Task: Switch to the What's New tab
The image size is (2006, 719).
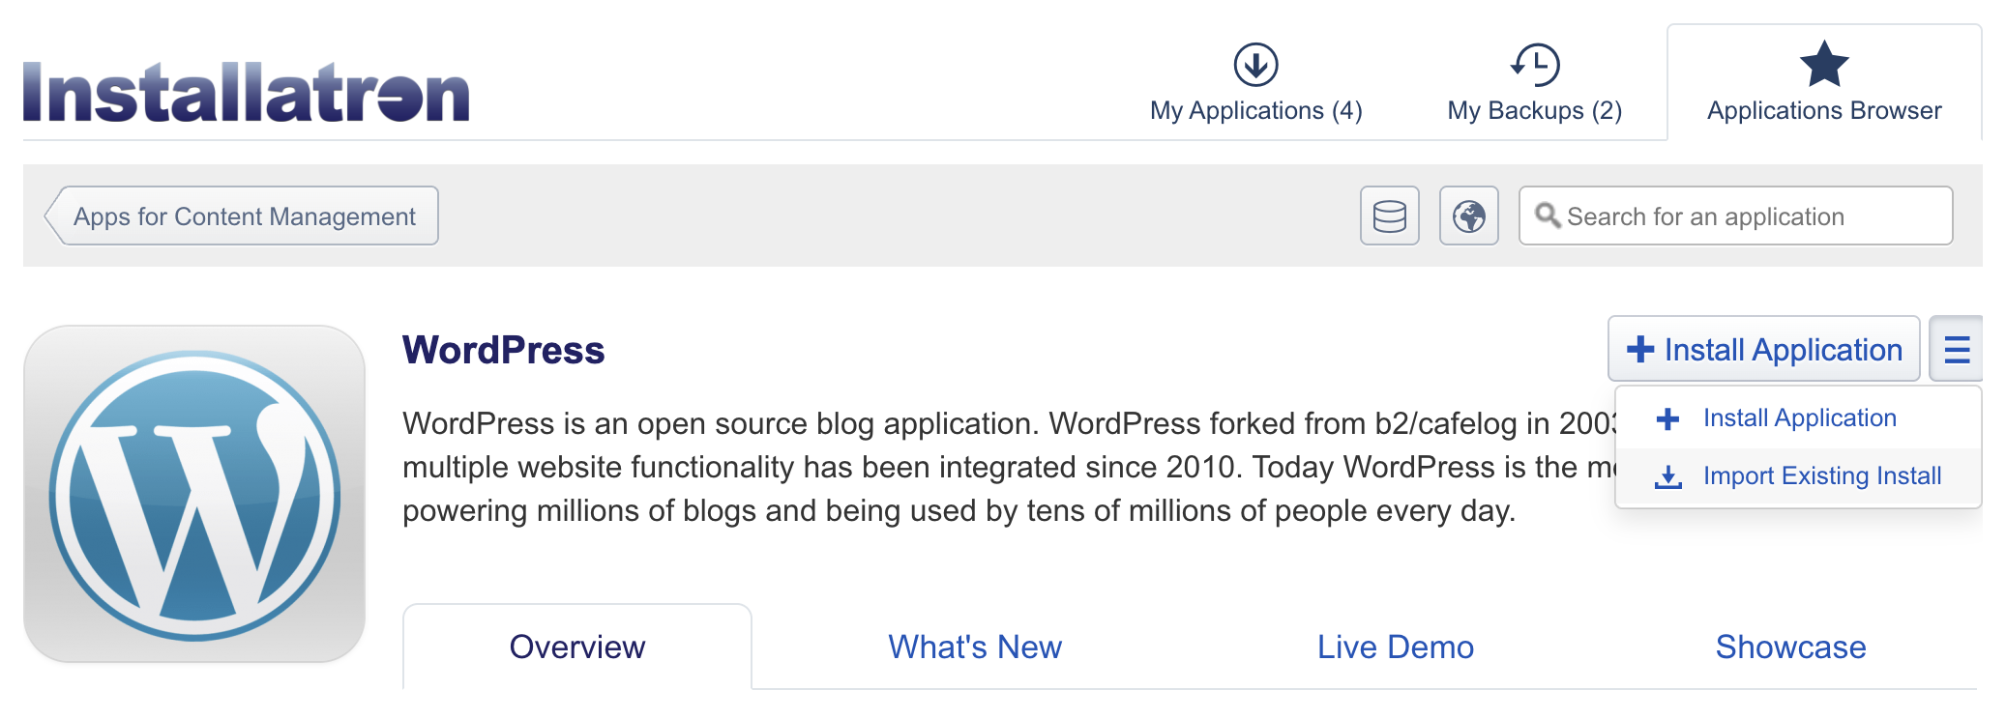Action: pos(973,647)
